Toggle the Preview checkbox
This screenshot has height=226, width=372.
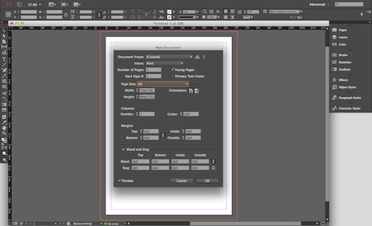pyautogui.click(x=120, y=180)
